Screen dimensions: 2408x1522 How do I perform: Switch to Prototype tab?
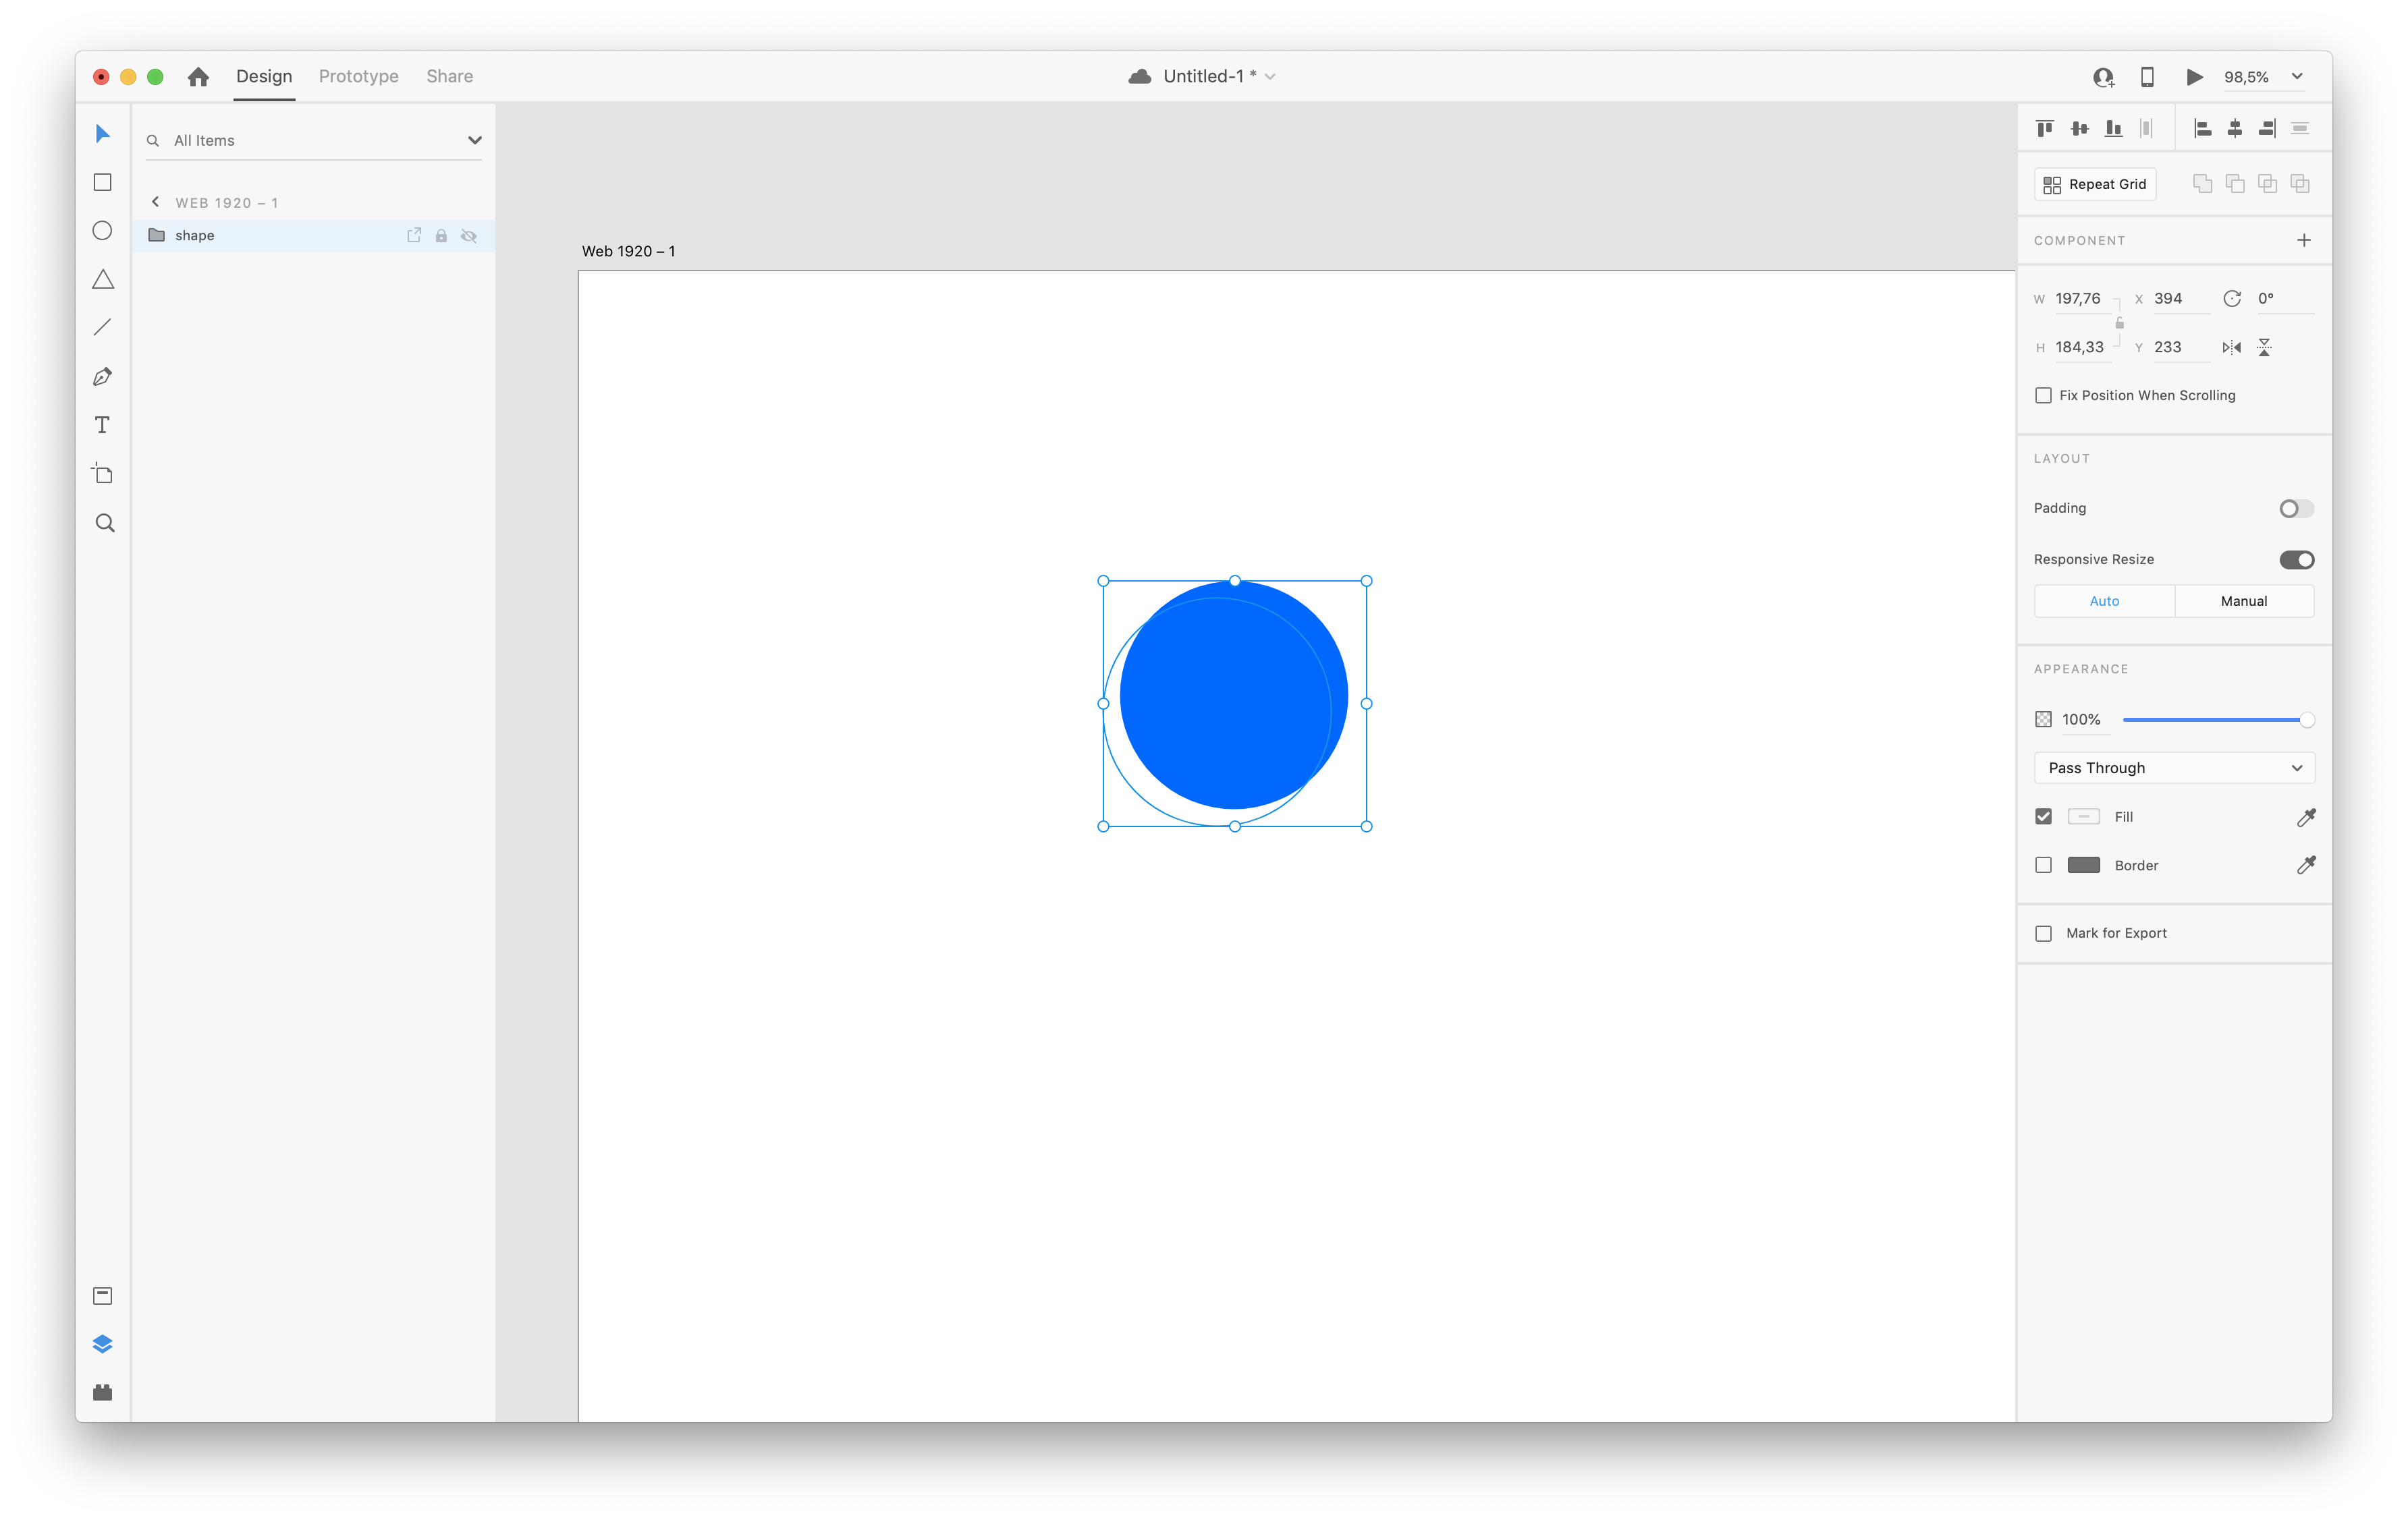click(356, 76)
